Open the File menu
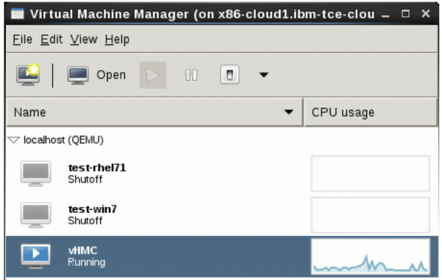This screenshot has width=442, height=280. 23,39
